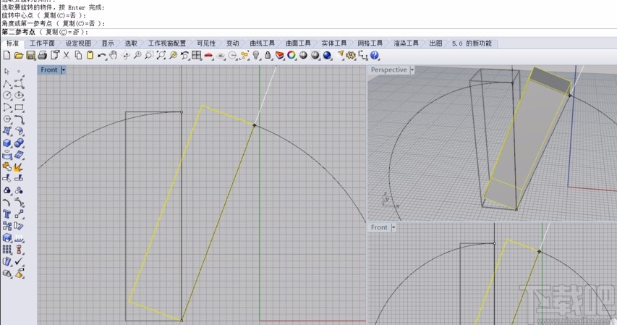This screenshot has width=617, height=325.
Task: Lock objects using the padlock icon
Action: pyautogui.click(x=268, y=56)
